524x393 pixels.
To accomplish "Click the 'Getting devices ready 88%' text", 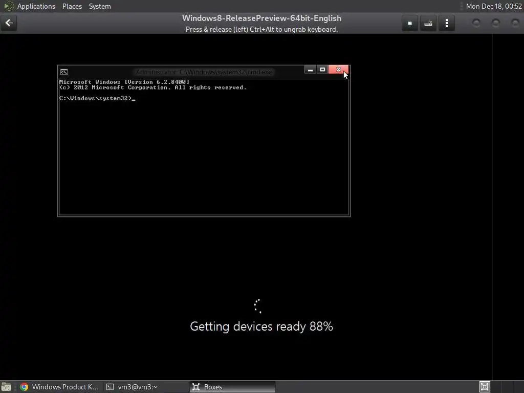I will [x=261, y=326].
